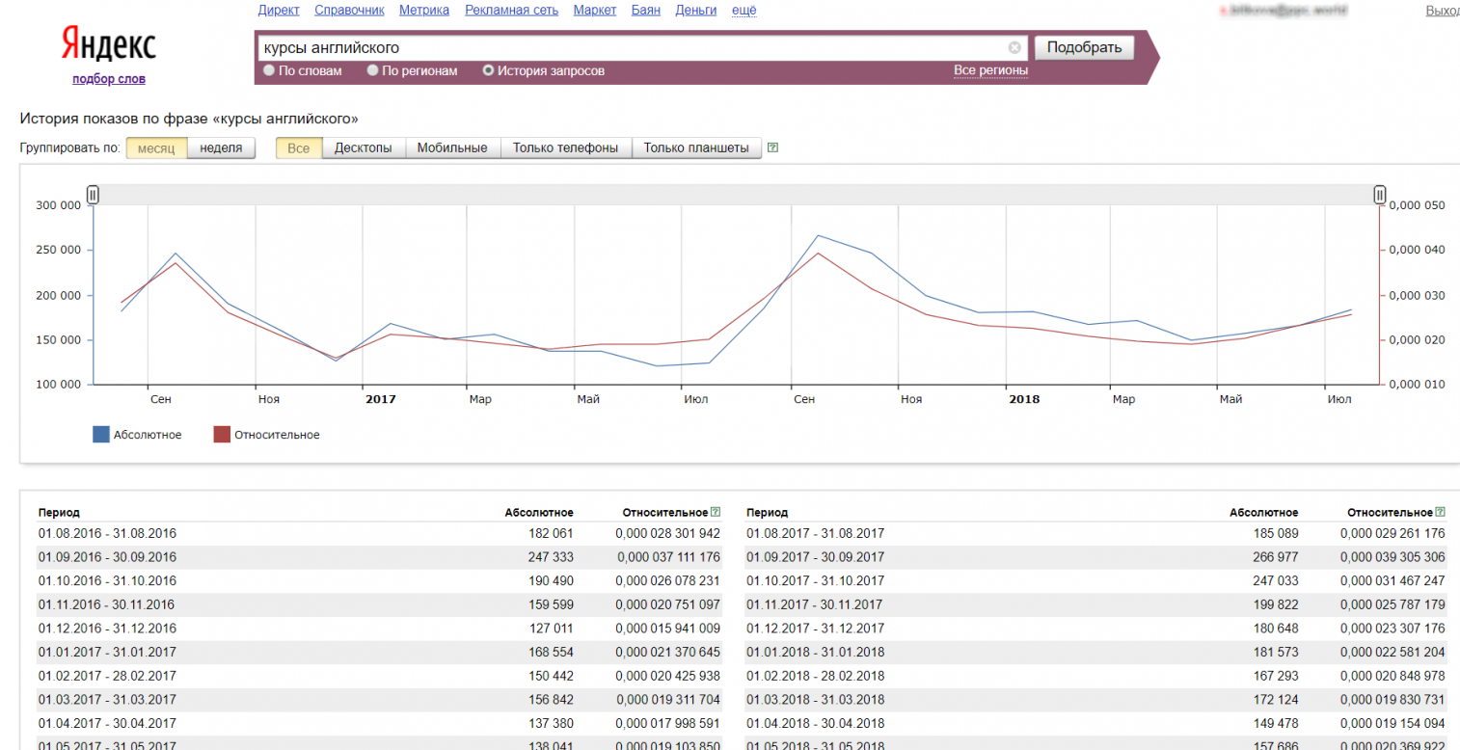Click the red Относительное legend swatch
This screenshot has width=1460, height=750.
click(222, 435)
